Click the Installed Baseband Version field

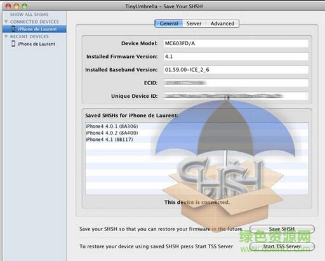[235, 70]
